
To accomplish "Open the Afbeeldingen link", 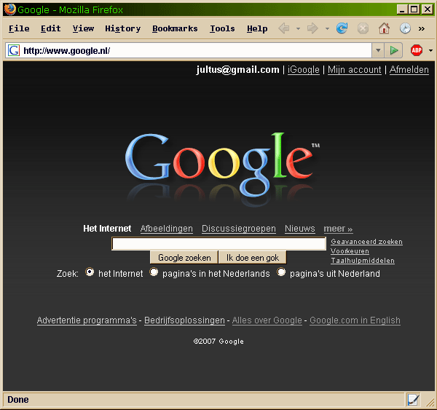I will pyautogui.click(x=167, y=229).
